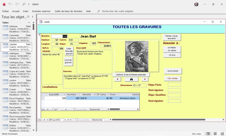Click the binoculars search button

[x=131, y=79]
